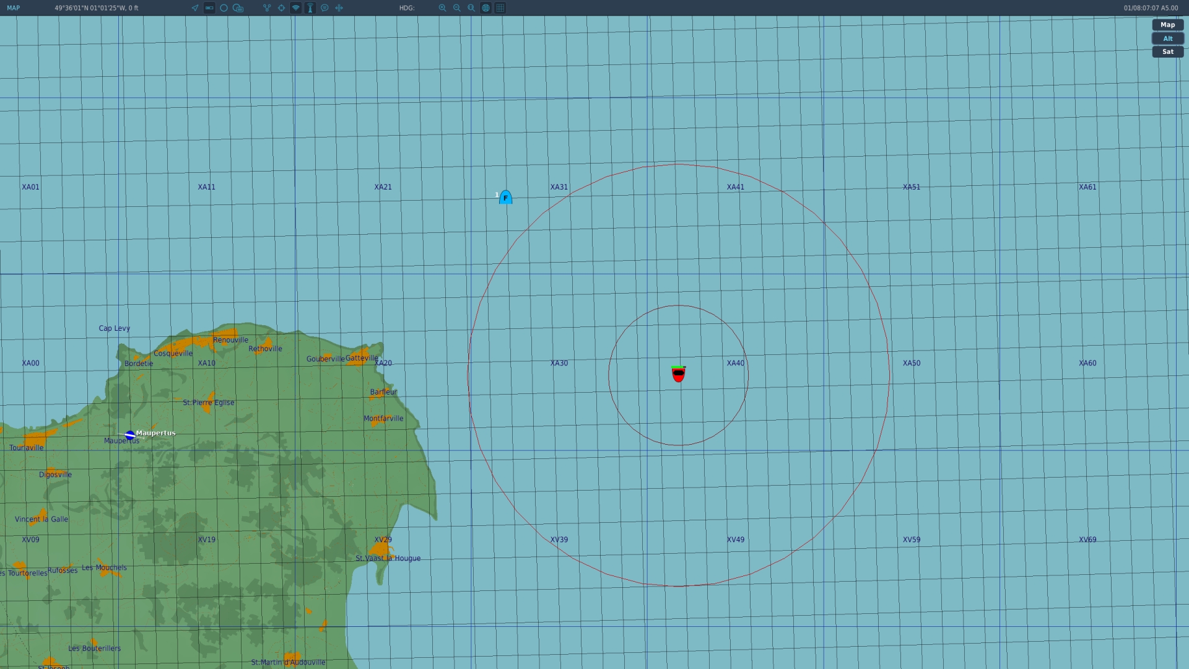
Task: Click the crosshair center-on-unit icon
Action: [x=281, y=8]
